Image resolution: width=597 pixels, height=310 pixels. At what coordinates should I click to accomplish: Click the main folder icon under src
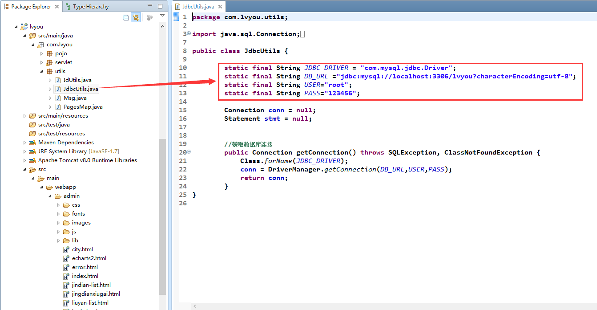(41, 178)
